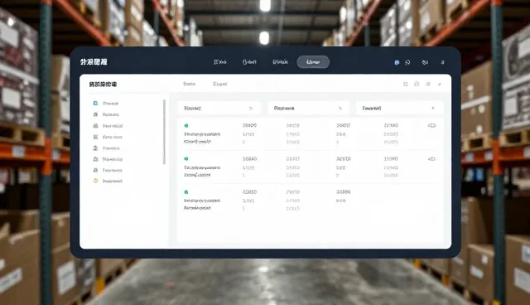Image resolution: width=530 pixels, height=305 pixels.
Task: Select the sidebar item with yellow icon
Action: [x=108, y=181]
